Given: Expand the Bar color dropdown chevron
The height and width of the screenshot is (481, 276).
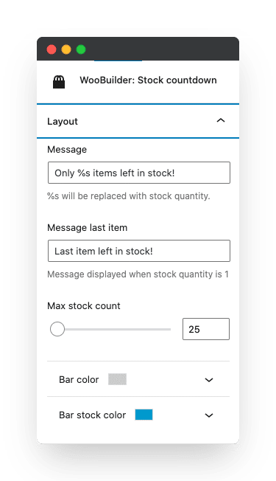Looking at the screenshot, I should (209, 380).
